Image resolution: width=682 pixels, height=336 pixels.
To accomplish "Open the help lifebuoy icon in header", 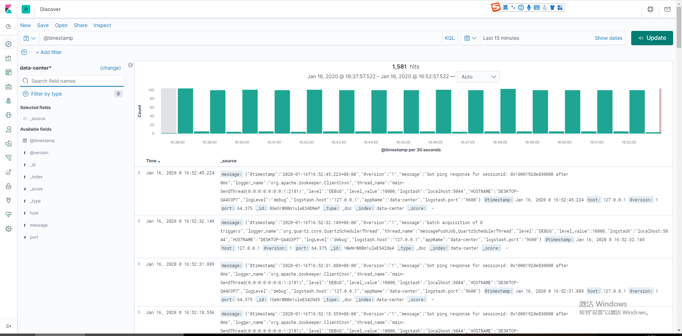I will [650, 9].
